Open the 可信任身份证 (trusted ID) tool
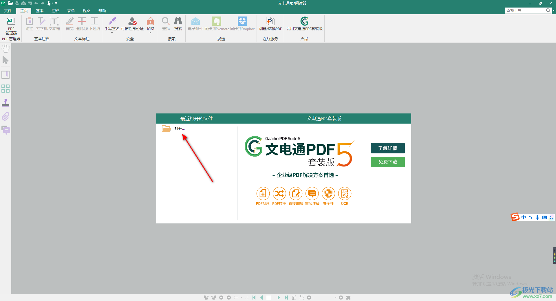 tap(132, 24)
